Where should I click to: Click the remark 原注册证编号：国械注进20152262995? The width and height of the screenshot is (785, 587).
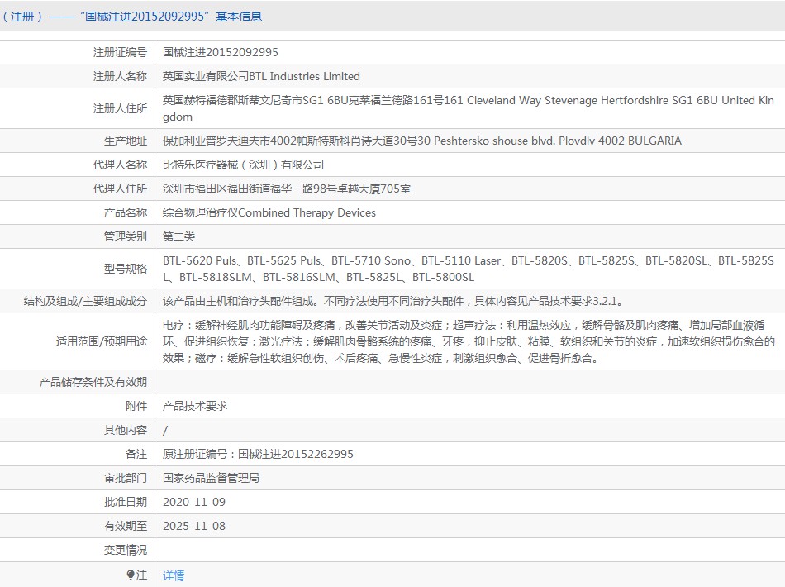[258, 454]
